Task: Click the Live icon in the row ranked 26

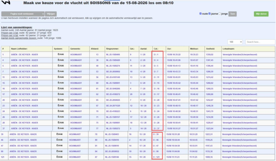Action: [x=61, y=117]
